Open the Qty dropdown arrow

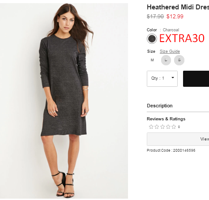tap(173, 77)
